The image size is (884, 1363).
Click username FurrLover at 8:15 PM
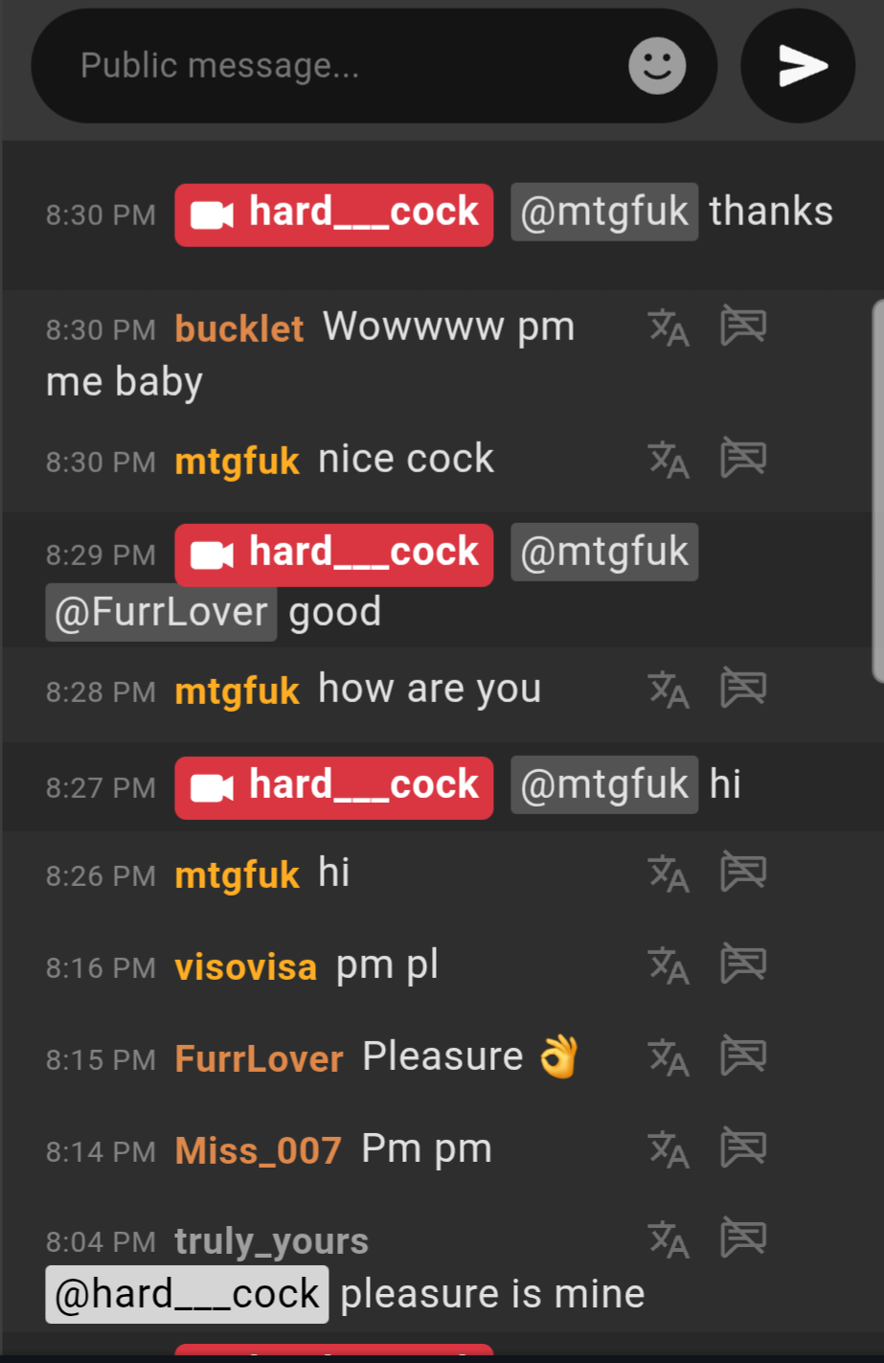259,1058
